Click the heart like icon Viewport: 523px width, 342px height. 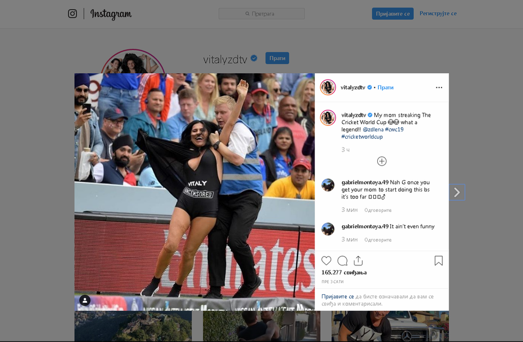pos(326,261)
